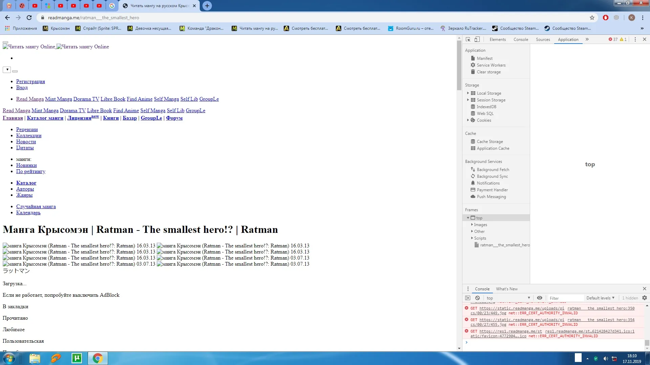Expand the Scripts frame folder
This screenshot has height=365, width=650.
coord(472,238)
